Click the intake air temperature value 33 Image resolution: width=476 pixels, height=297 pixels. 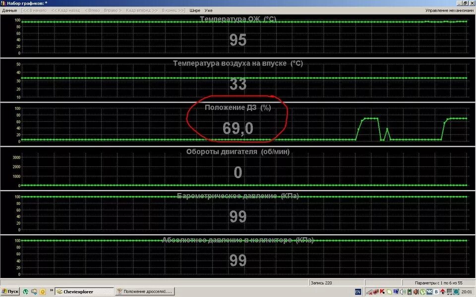click(238, 84)
